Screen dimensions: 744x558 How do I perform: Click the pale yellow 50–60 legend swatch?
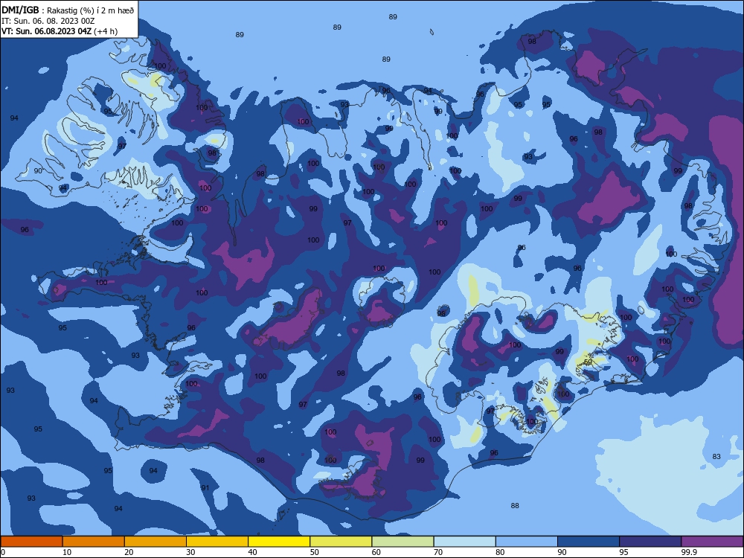click(x=341, y=542)
